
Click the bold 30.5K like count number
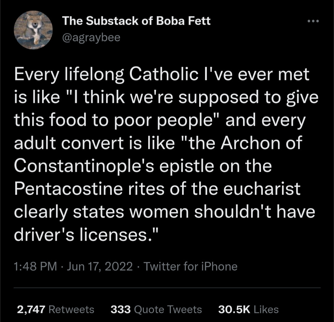point(234,309)
